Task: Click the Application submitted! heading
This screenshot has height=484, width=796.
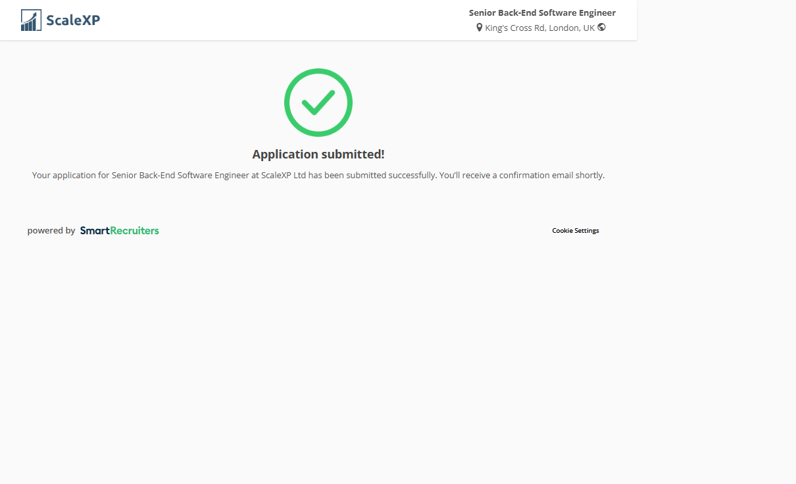Action: coord(318,155)
